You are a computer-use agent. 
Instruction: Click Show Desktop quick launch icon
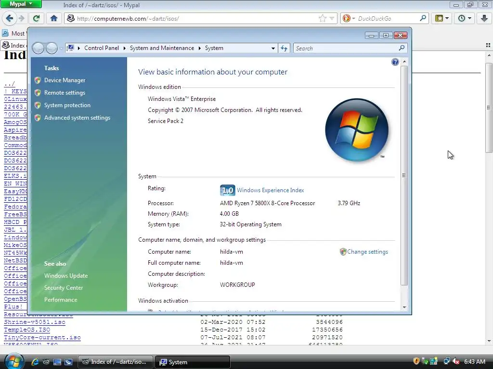coord(57,362)
